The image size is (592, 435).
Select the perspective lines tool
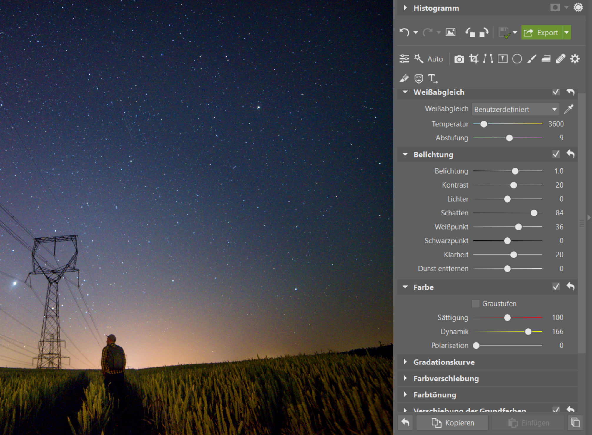[x=488, y=59]
